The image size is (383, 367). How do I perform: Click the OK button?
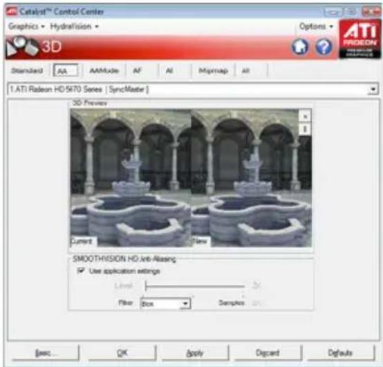tap(122, 352)
